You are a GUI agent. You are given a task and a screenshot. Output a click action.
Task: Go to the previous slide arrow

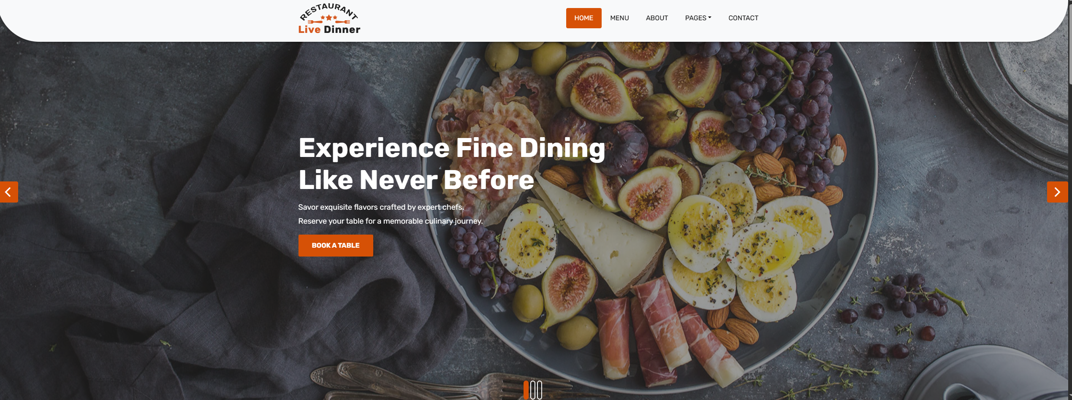tap(9, 192)
